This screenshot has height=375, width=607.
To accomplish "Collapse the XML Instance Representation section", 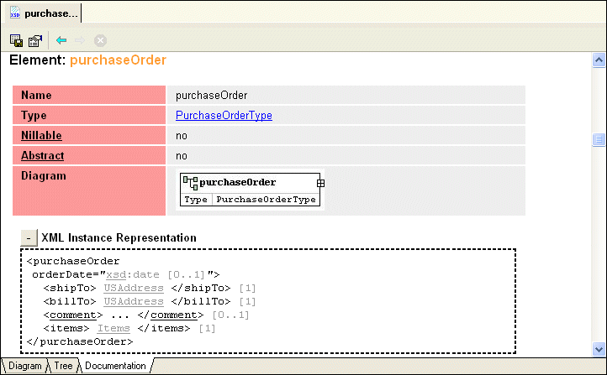I will pos(28,238).
